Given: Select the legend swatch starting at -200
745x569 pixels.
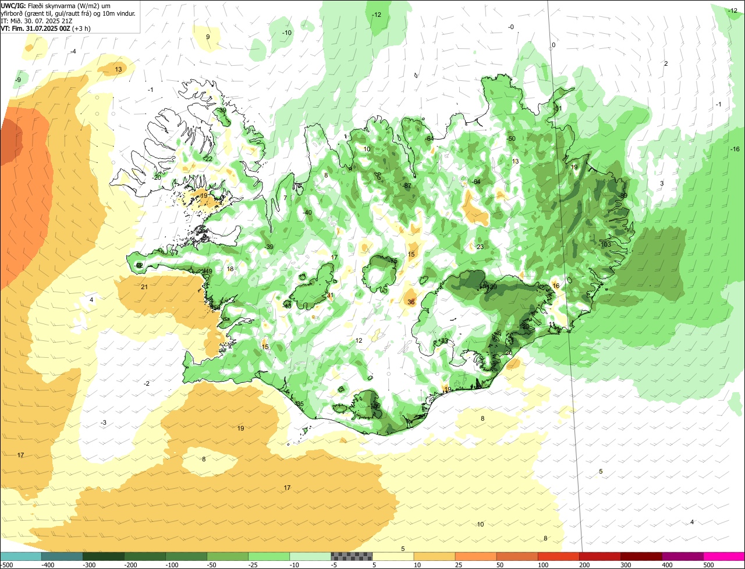Looking at the screenshot, I should click(145, 556).
